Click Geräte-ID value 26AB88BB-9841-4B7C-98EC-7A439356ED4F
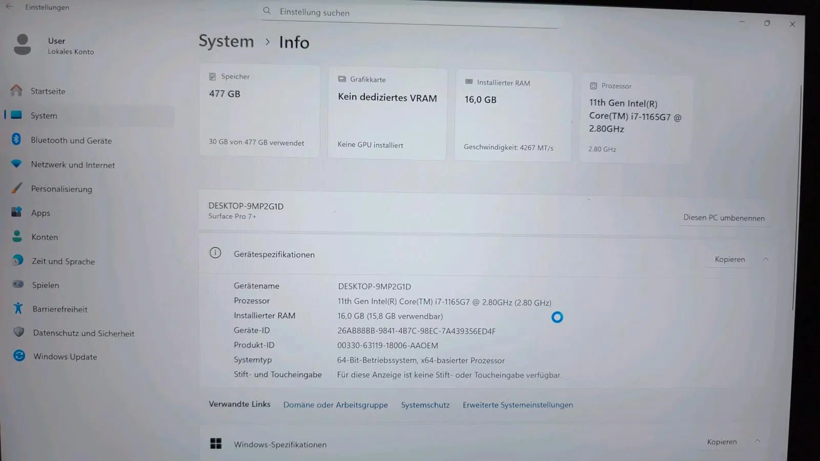The image size is (820, 461). click(416, 331)
